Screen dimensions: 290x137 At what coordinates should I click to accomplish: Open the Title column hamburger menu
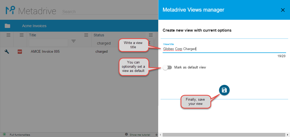coord(86,35)
